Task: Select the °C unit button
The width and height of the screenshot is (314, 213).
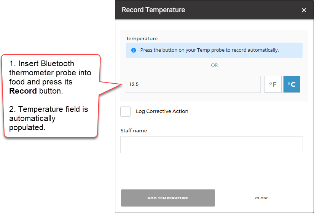Action: 292,84
